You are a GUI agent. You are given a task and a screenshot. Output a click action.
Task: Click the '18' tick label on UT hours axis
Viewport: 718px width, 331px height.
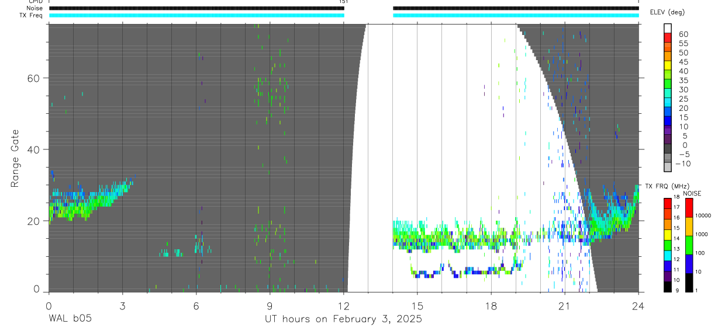(491, 305)
